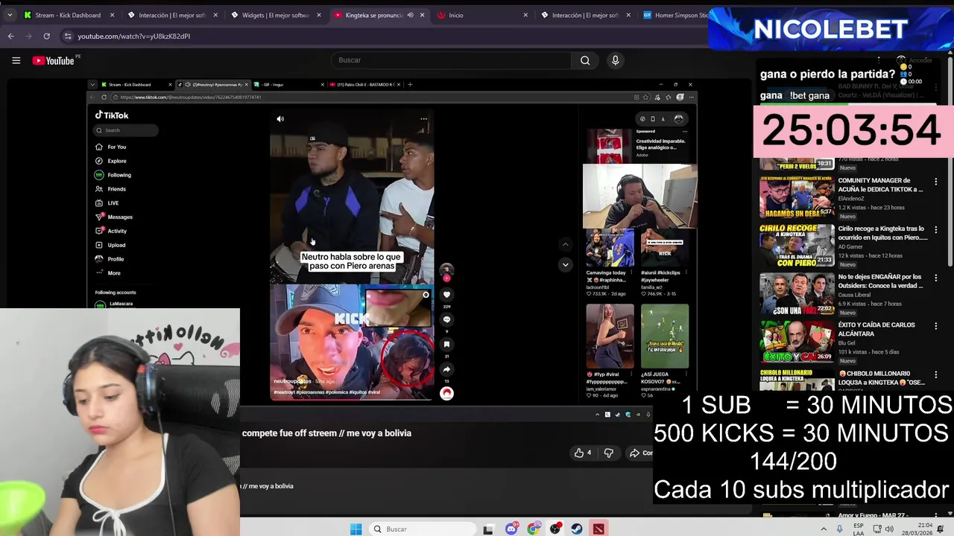Click the YouTube search magnifier button
This screenshot has height=536, width=954.
(x=585, y=60)
